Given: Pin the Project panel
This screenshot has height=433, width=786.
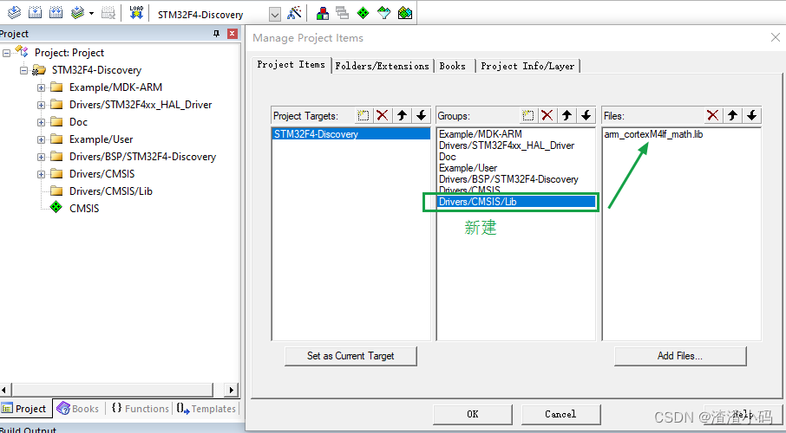Looking at the screenshot, I should pos(217,34).
